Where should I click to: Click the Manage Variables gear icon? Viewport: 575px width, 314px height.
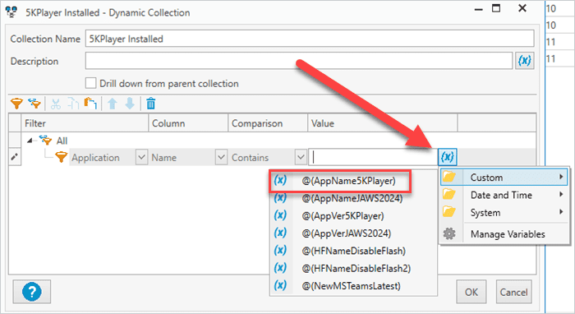(449, 233)
